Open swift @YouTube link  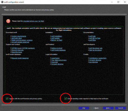tap(95, 38)
